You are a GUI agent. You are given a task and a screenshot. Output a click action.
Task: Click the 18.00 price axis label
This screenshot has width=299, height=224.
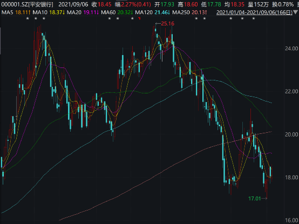click(x=291, y=178)
